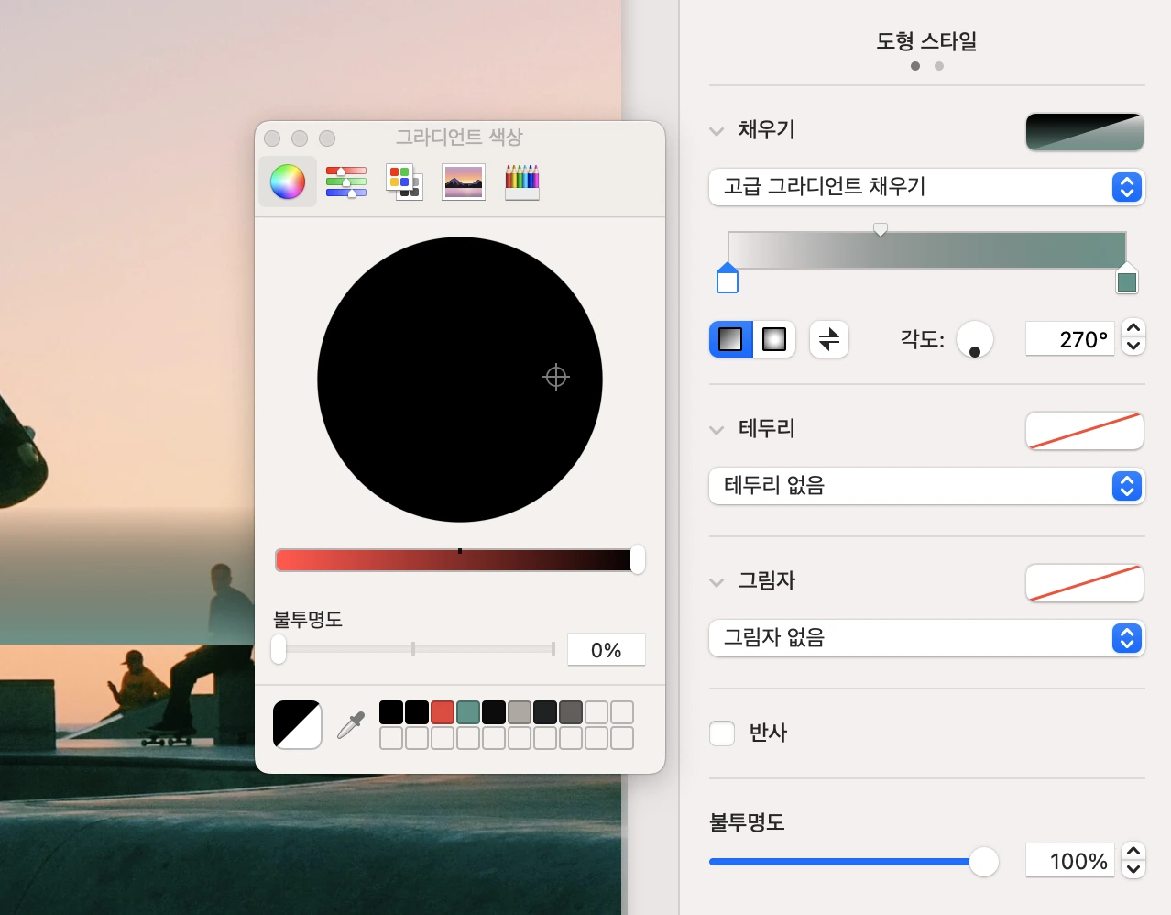The width and height of the screenshot is (1171, 915).
Task: Open the image palettes tab
Action: click(464, 182)
